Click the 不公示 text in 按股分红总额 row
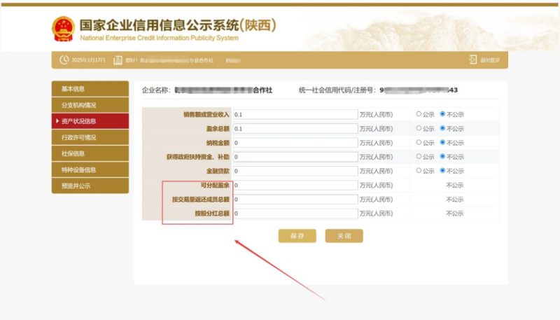Viewport: 560px width, 320px height. pos(454,214)
